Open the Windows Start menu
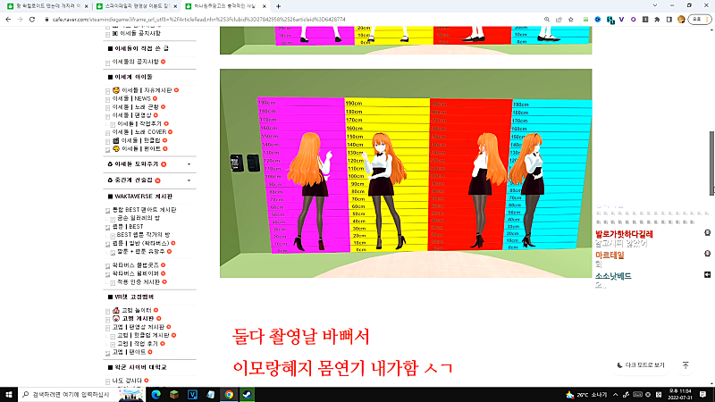The image size is (715, 402). pyautogui.click(x=9, y=394)
